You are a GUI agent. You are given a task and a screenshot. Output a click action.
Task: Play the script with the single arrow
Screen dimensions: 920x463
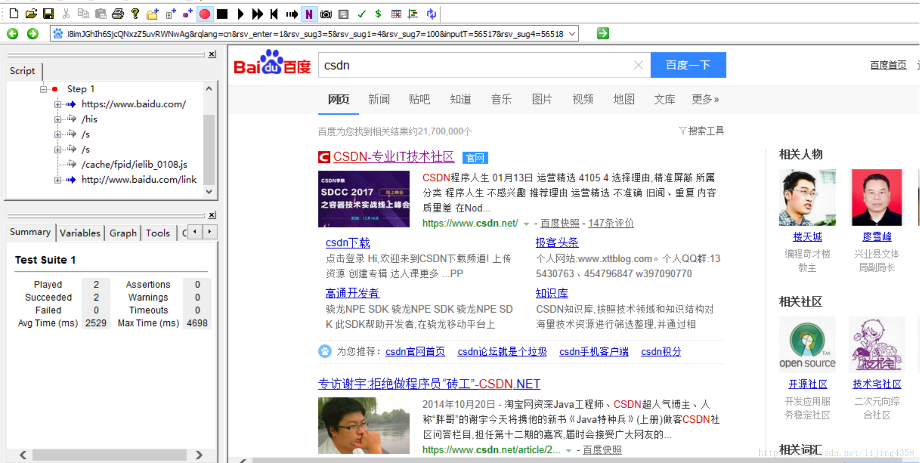coord(240,14)
